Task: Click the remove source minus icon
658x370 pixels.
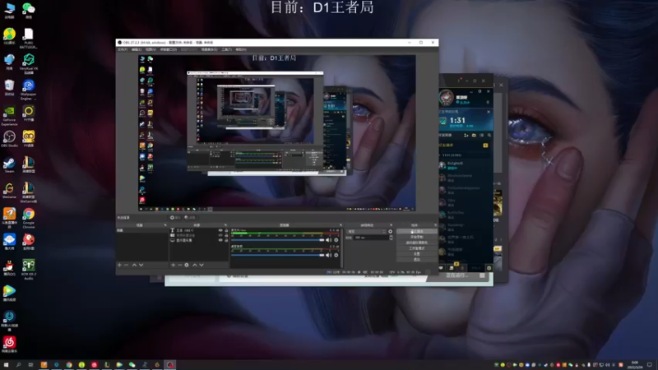Action: click(179, 265)
